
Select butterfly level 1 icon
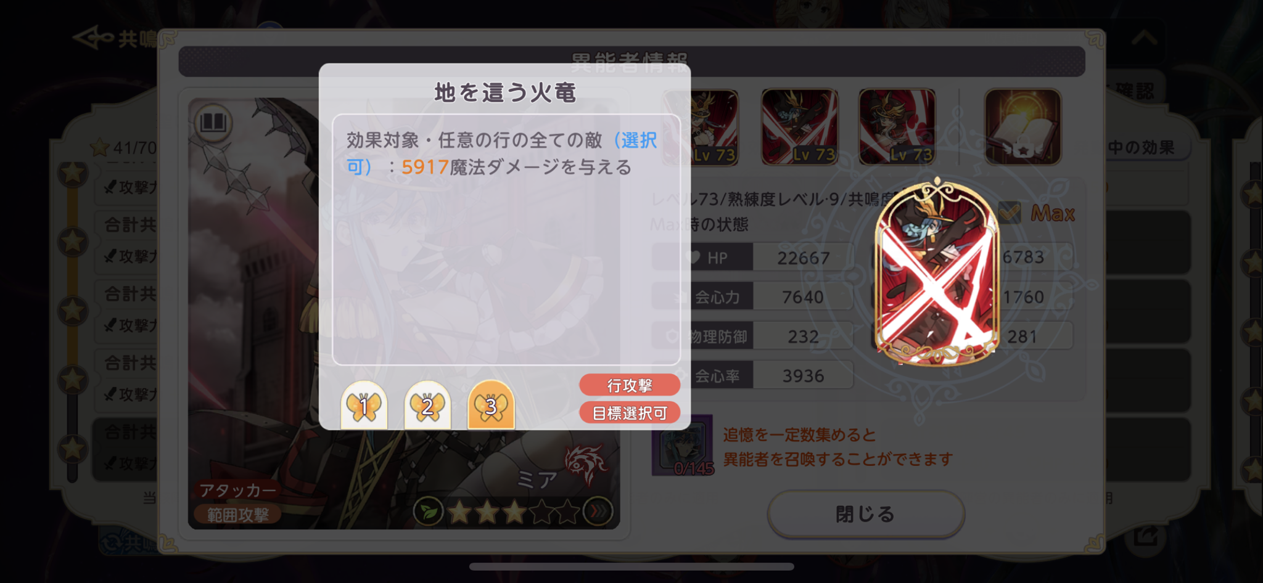point(364,406)
